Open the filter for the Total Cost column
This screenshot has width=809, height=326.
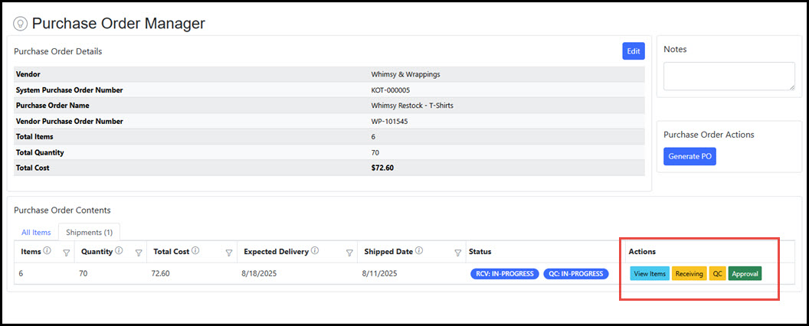pos(228,253)
